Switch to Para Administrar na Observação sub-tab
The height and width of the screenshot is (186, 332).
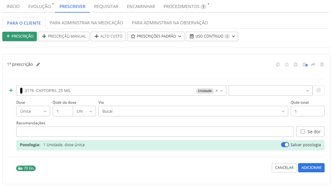point(170,23)
